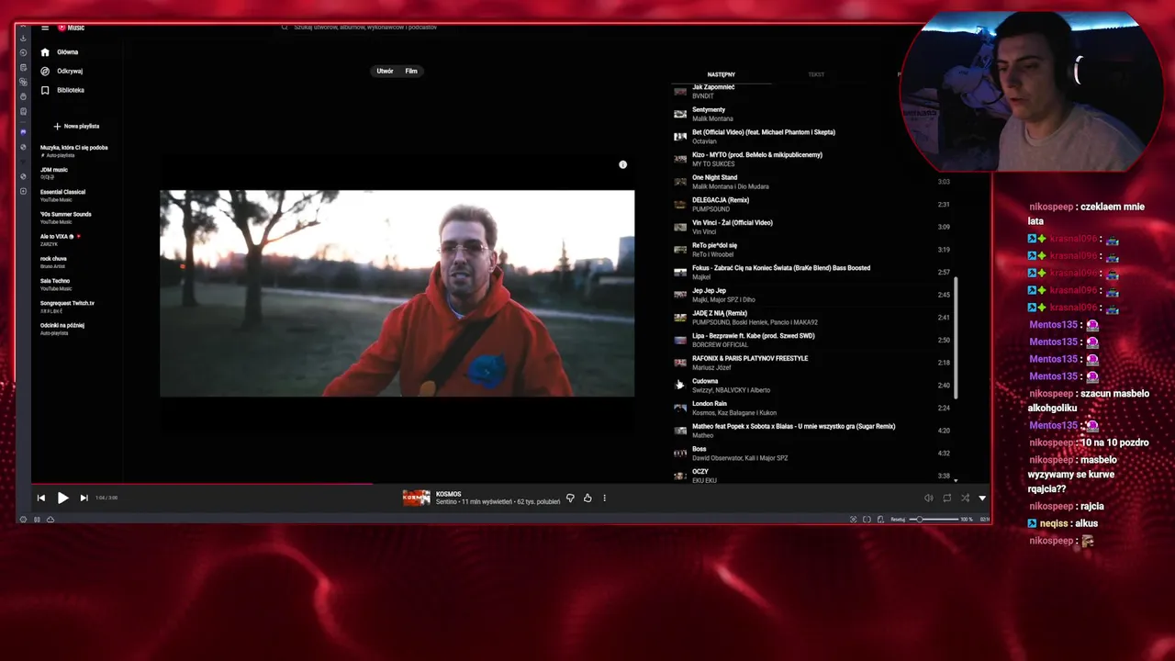This screenshot has width=1175, height=661.
Task: Open more options menu for KOSMOS
Action: [604, 498]
